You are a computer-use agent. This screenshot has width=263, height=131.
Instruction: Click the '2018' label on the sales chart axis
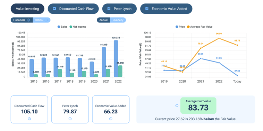[70, 82]
